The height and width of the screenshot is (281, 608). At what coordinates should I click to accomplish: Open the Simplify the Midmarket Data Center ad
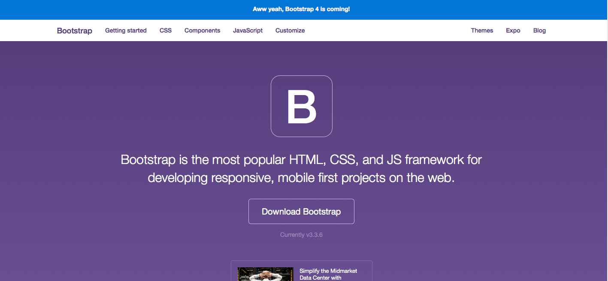click(x=328, y=274)
